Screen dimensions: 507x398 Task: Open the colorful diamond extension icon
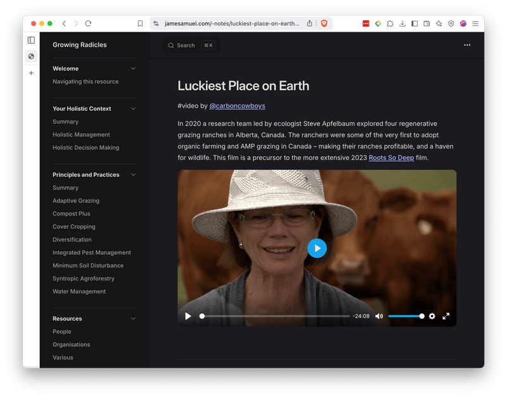point(378,23)
